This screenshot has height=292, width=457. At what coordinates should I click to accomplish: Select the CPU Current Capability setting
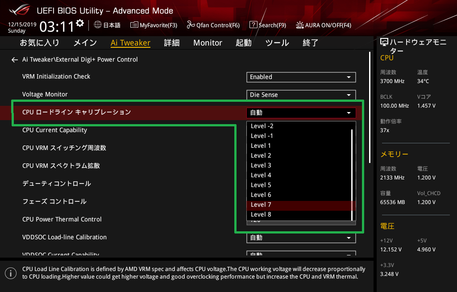click(x=54, y=130)
